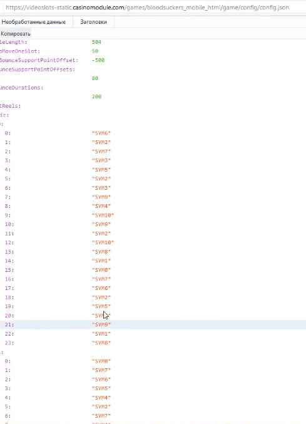Screen dimensions: 306x424
Task: Click the unceSupportPointOffsets key row
Action: [x=153, y=70]
